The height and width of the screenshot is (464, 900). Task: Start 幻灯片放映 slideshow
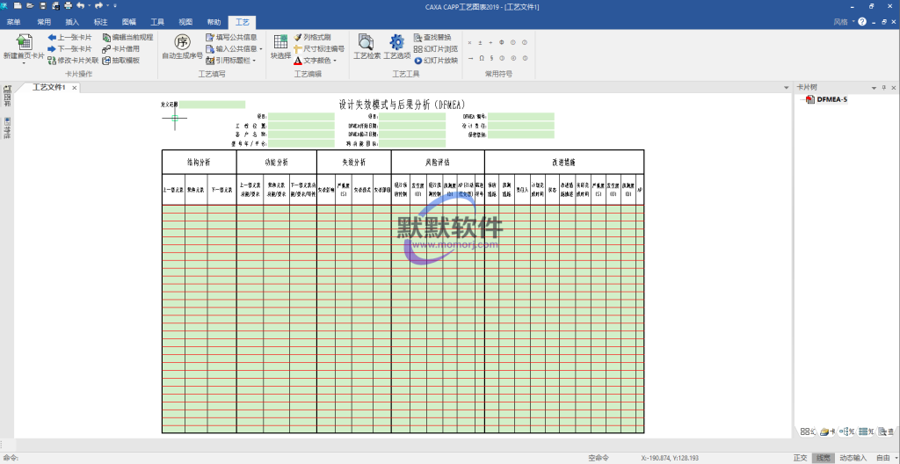(435, 61)
